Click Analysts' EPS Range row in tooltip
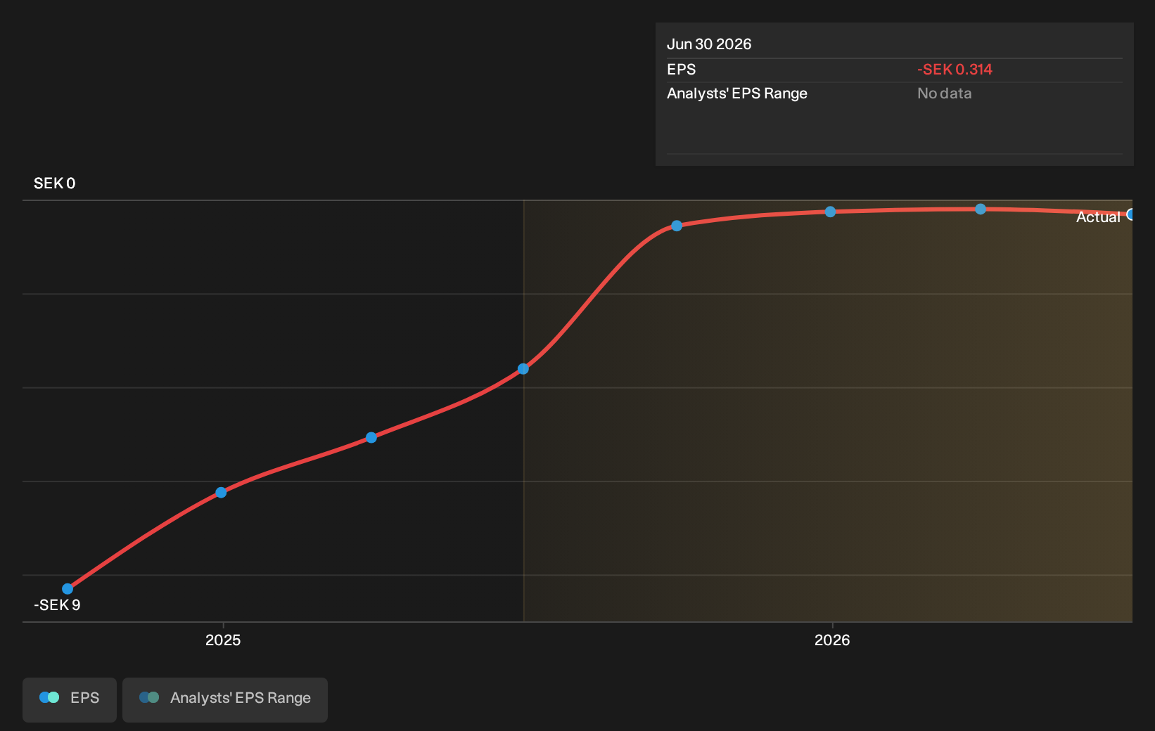The image size is (1155, 731). pyautogui.click(x=895, y=93)
